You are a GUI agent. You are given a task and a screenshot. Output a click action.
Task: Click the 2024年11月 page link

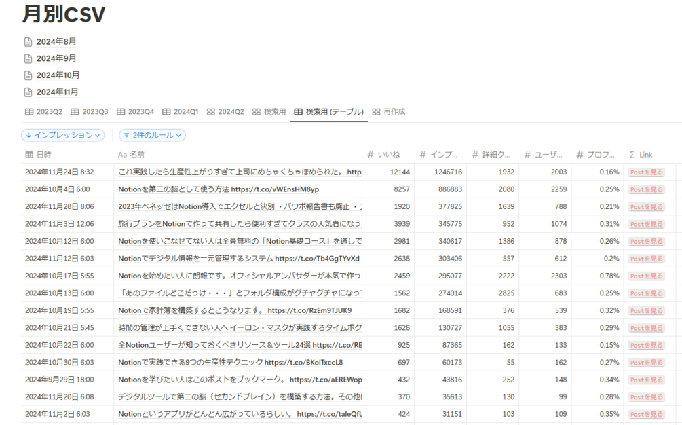[x=58, y=92]
